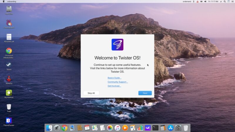Open the orange notebook icon in dock
The height and width of the screenshot is (132, 235).
click(x=163, y=128)
